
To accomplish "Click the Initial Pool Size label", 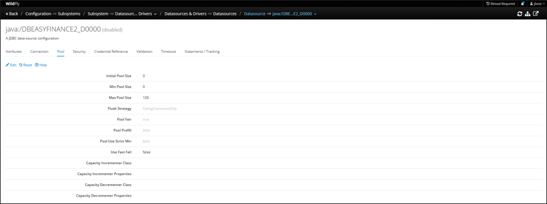I will (x=119, y=76).
